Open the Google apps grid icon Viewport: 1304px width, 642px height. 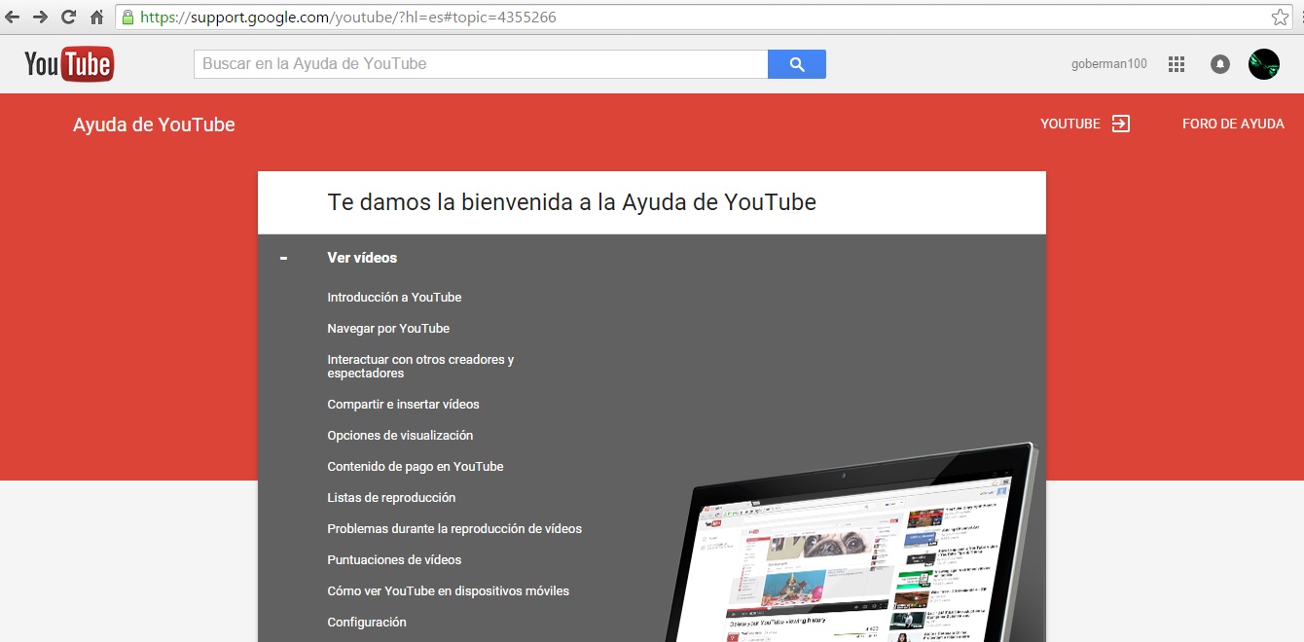[1177, 64]
